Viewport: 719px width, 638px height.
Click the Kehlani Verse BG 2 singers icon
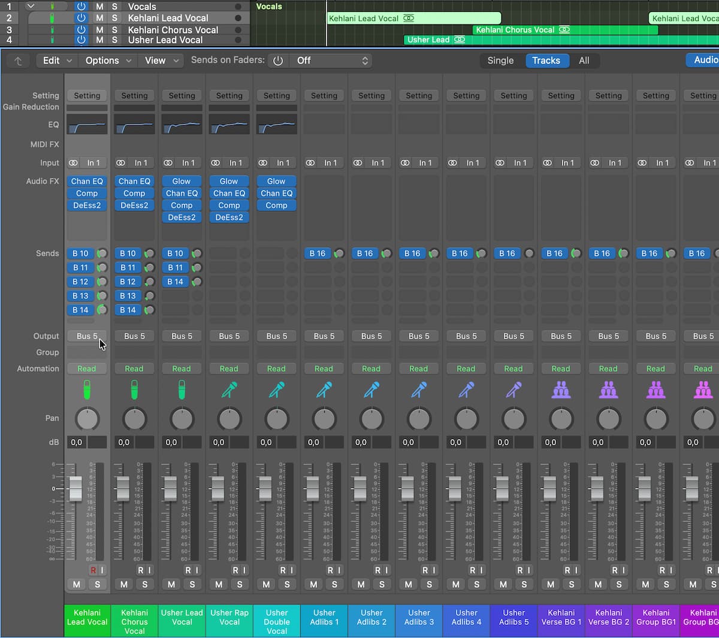tap(608, 390)
